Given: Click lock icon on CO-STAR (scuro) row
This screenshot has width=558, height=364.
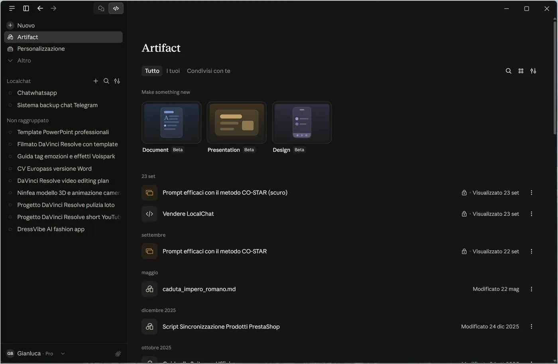Looking at the screenshot, I should [x=464, y=193].
